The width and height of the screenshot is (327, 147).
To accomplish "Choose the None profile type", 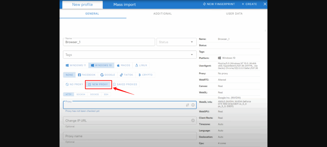I will [x=69, y=75].
